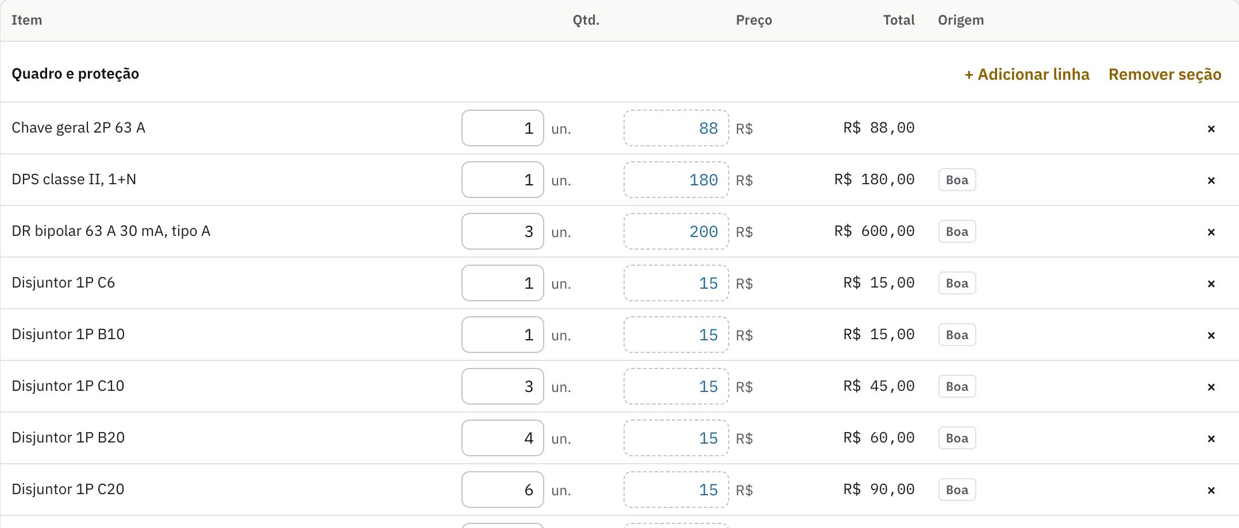This screenshot has height=528, width=1239.
Task: Select the R$ 600,00 total value
Action: (x=875, y=231)
